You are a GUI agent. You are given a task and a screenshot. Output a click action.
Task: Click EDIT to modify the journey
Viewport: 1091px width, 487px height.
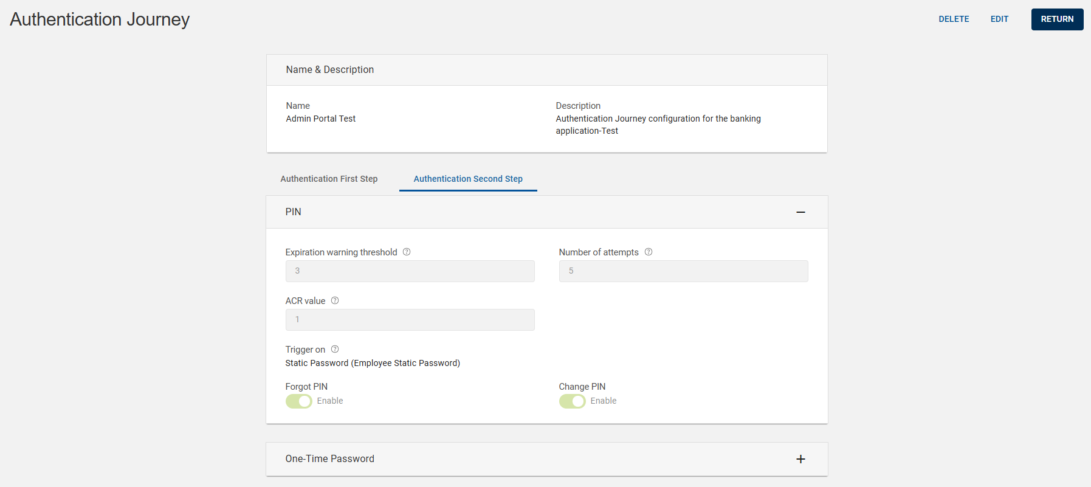[x=999, y=19]
